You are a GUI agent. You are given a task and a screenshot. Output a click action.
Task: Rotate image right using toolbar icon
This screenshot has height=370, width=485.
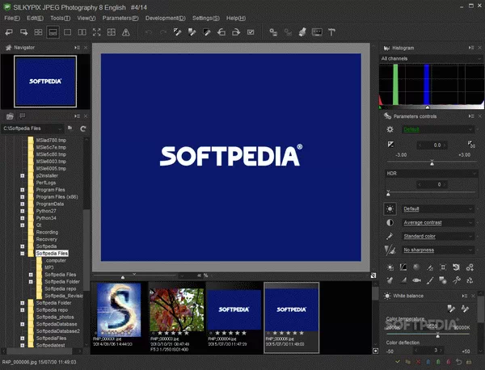coord(236,32)
